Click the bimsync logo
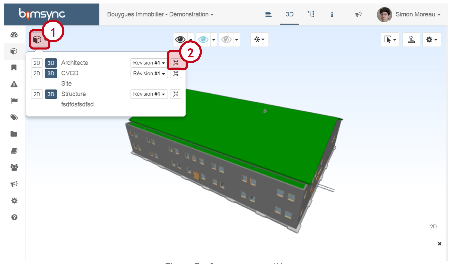This screenshot has width=451, height=264. [42, 14]
